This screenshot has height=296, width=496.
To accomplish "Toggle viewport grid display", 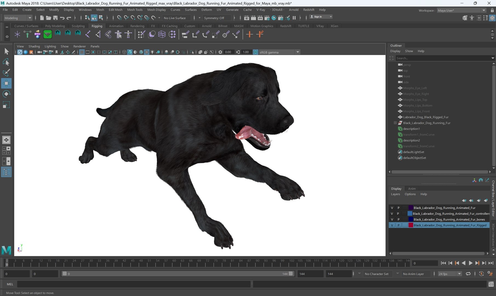I will pos(82,52).
